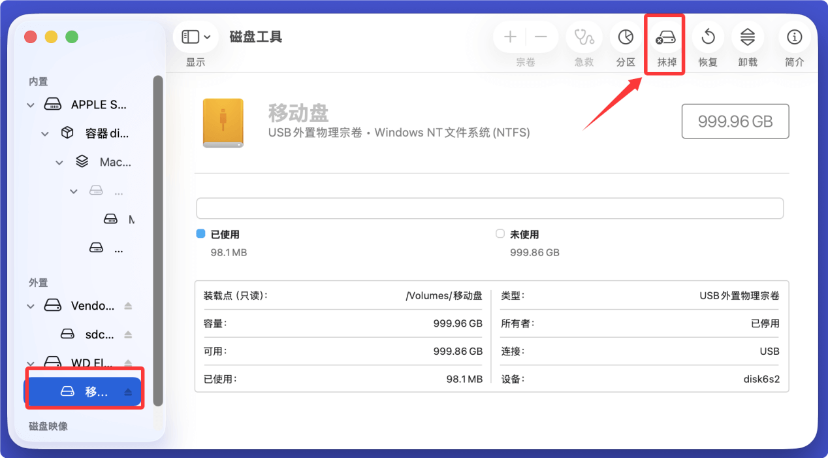Screen dimensions: 828x458
Task: Open 简介 disk info via the toolbar icon
Action: point(794,37)
